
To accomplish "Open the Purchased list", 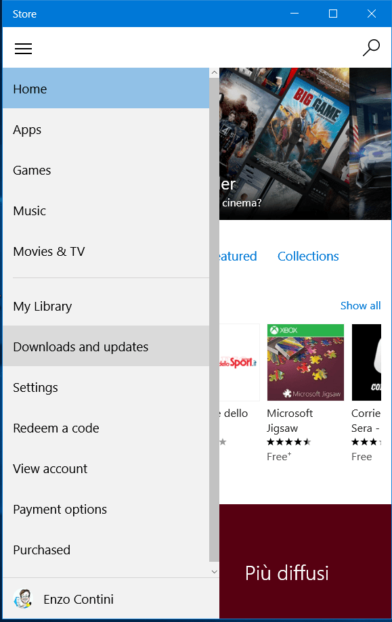I will click(106, 550).
